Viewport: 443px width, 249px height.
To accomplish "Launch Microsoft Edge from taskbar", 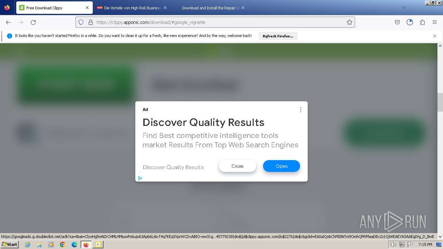I will click(x=74, y=245).
